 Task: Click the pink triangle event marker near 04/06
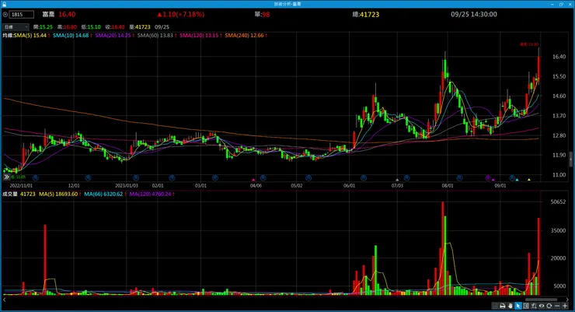click(253, 180)
